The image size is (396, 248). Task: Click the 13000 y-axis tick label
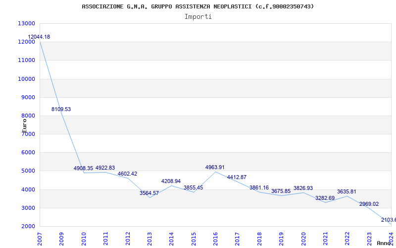pyautogui.click(x=26, y=23)
